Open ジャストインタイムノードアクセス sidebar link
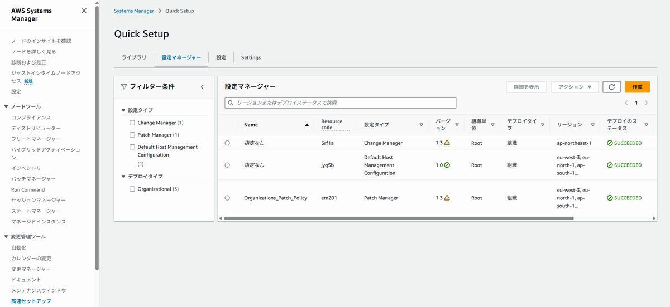670x307 pixels. coord(46,77)
